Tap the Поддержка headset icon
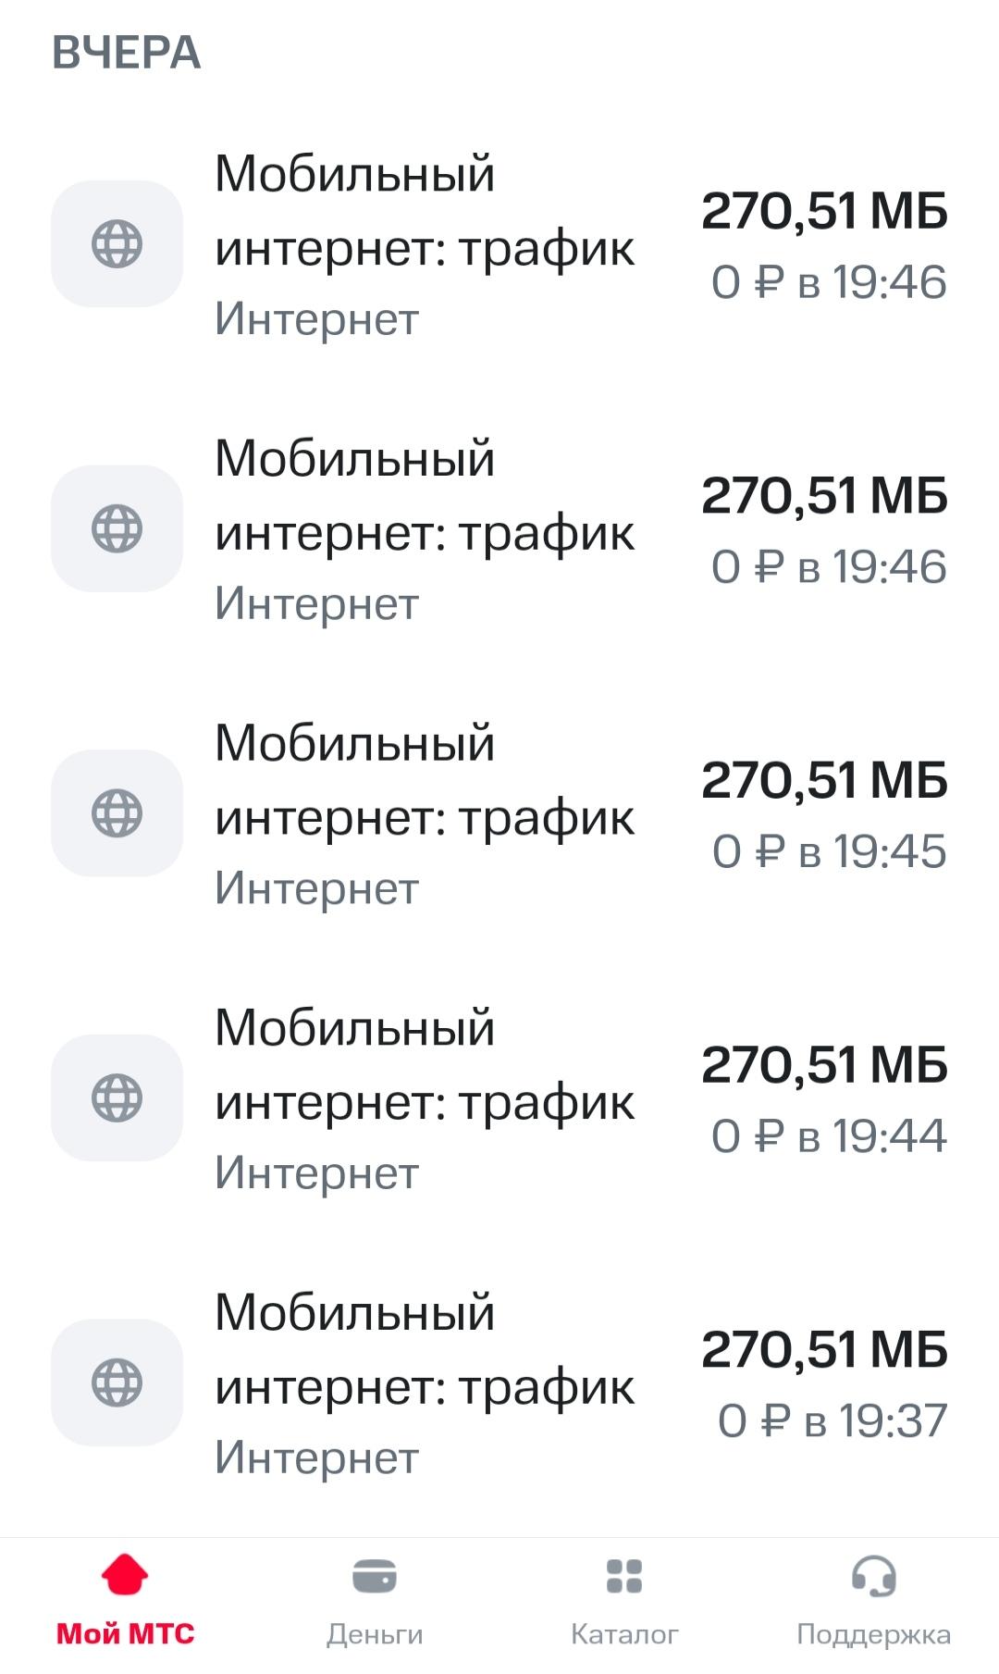Image resolution: width=999 pixels, height=1674 pixels. click(x=873, y=1575)
